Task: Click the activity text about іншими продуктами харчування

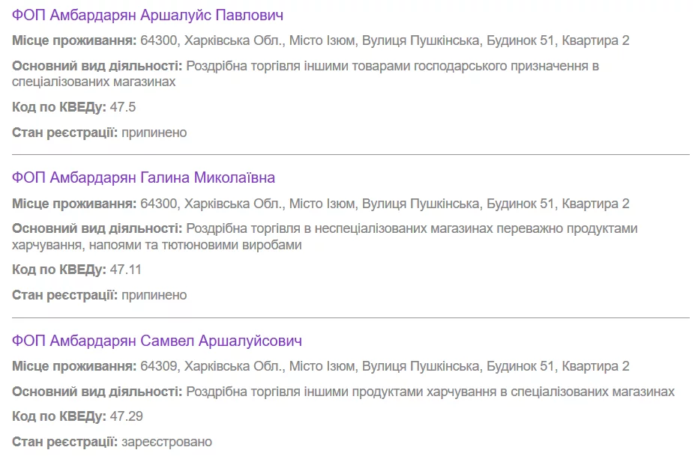Action: (x=430, y=392)
